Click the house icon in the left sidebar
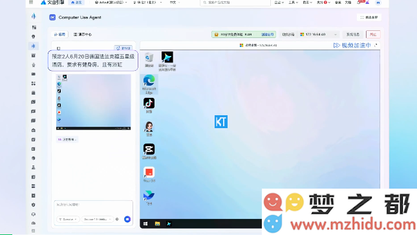Image resolution: width=417 pixels, height=235 pixels. (34, 130)
